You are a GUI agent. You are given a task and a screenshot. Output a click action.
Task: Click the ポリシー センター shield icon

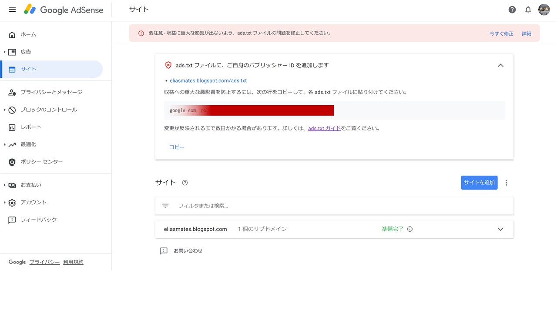coord(12,162)
